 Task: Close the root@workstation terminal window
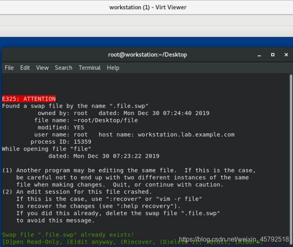click(x=286, y=54)
